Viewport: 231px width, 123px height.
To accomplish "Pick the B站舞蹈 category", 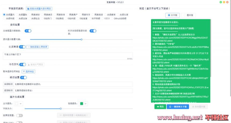I will [x=58, y=18].
